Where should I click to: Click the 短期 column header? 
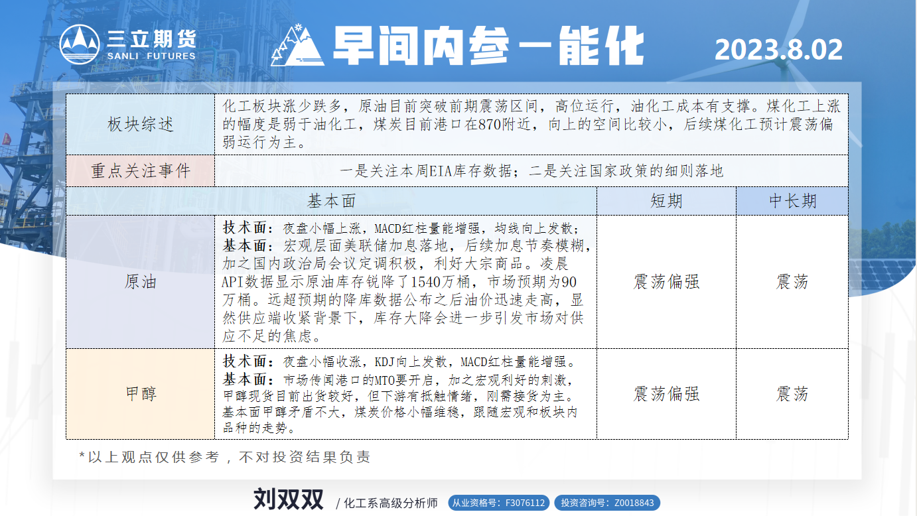tap(666, 201)
